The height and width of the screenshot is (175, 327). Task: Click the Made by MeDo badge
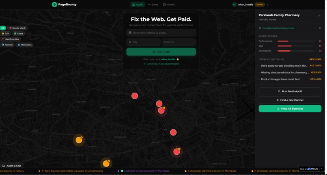pos(309,169)
